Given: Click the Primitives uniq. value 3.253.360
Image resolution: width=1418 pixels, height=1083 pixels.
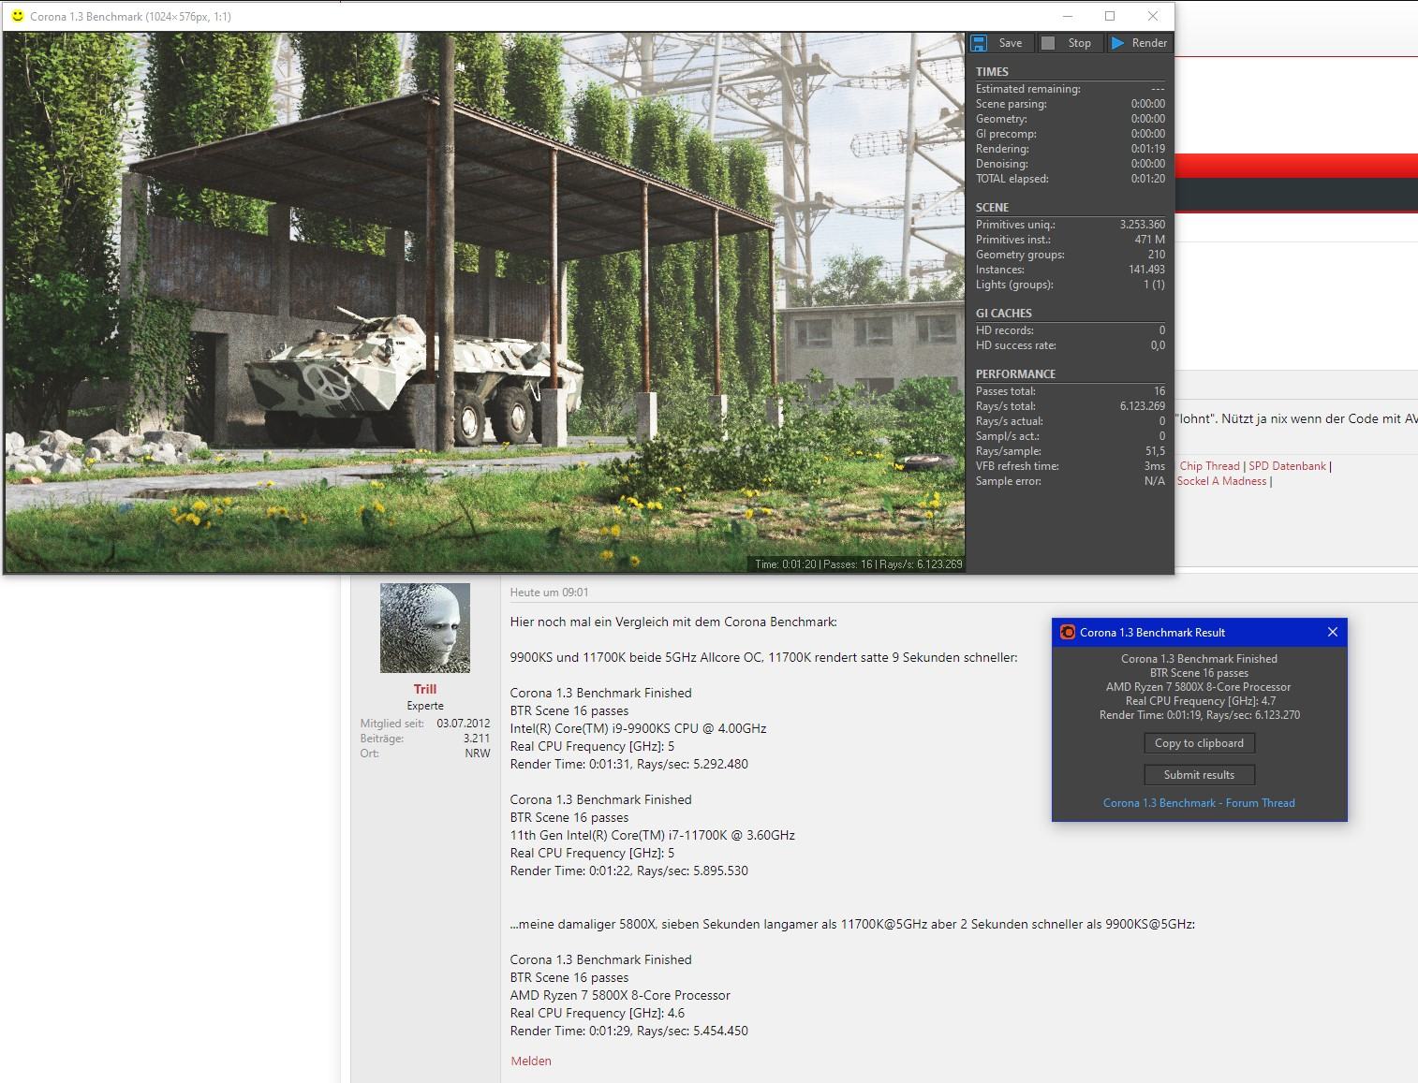Looking at the screenshot, I should pyautogui.click(x=1143, y=225).
